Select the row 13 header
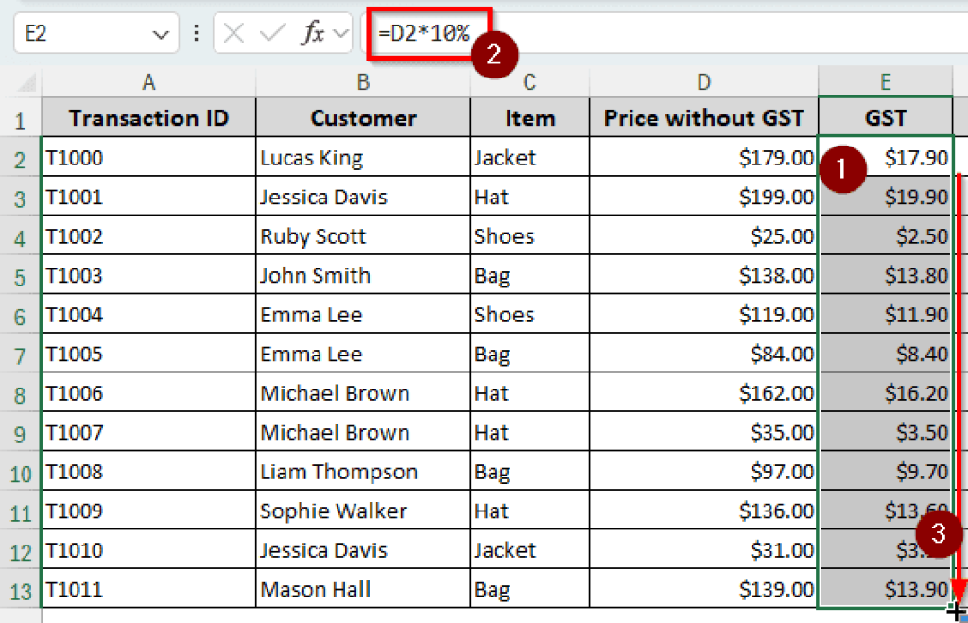 coord(20,588)
